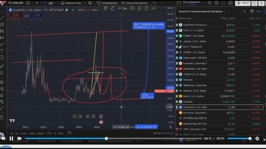Remove drawings trash icon in left toolbar
Viewport: 266px width, 149px height.
tap(2, 117)
